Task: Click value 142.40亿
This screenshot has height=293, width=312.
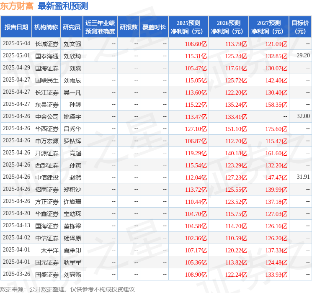Action: [276, 80]
